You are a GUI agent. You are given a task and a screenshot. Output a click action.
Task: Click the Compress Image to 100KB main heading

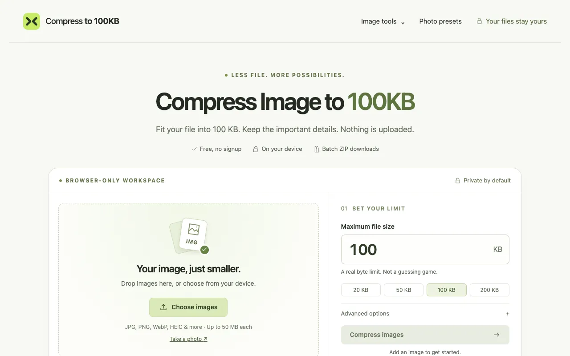285,101
